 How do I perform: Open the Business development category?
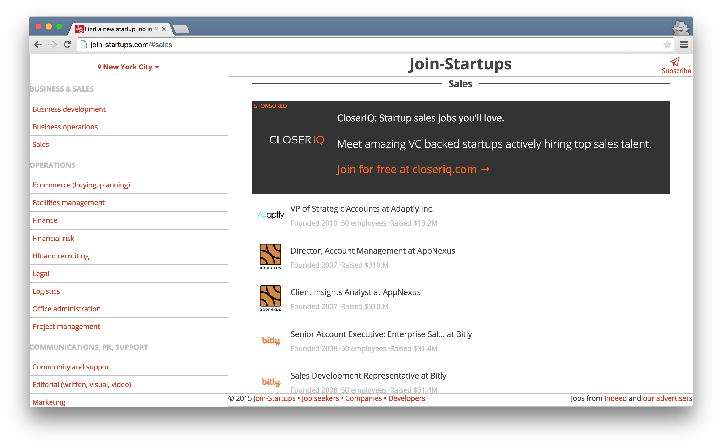[x=69, y=109]
